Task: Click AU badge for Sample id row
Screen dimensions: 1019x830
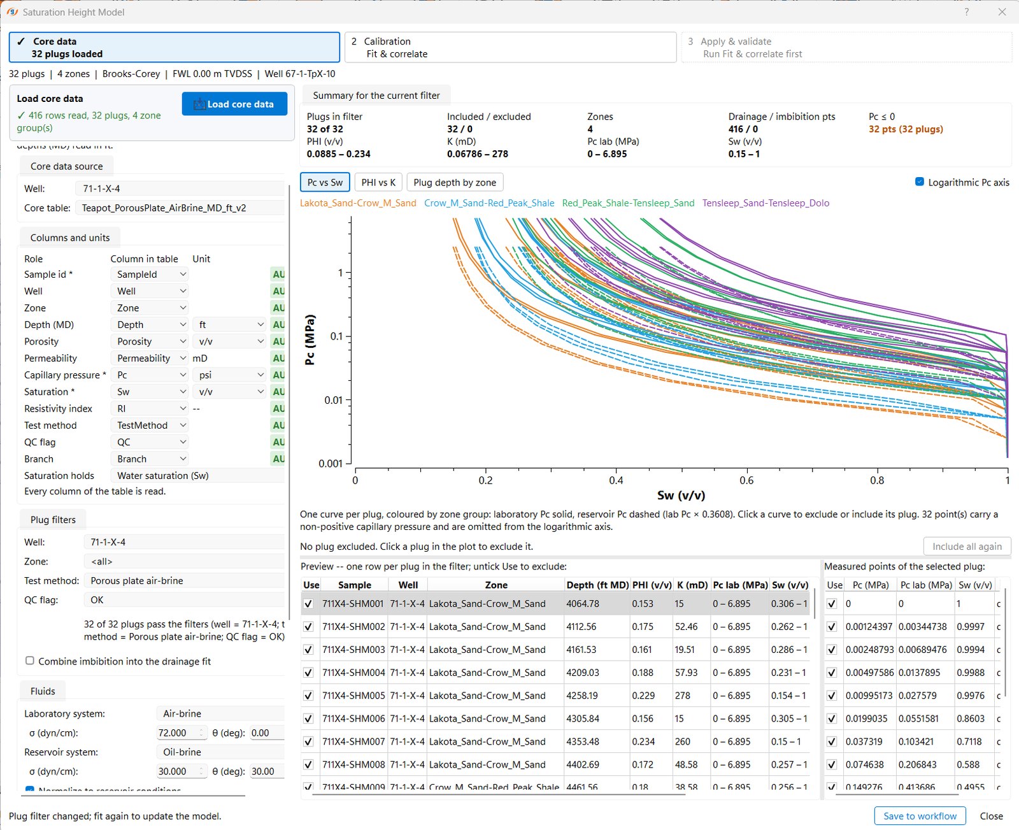Action: [278, 275]
